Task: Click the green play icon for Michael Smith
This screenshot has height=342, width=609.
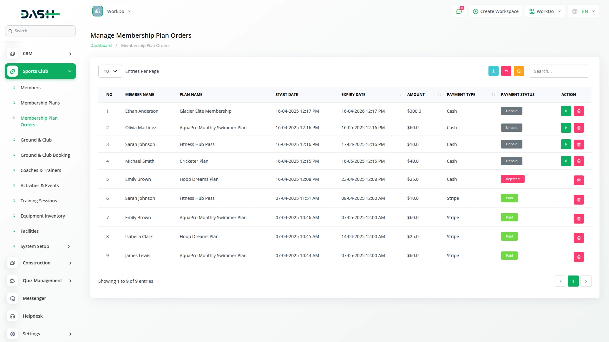Action: tap(566, 161)
